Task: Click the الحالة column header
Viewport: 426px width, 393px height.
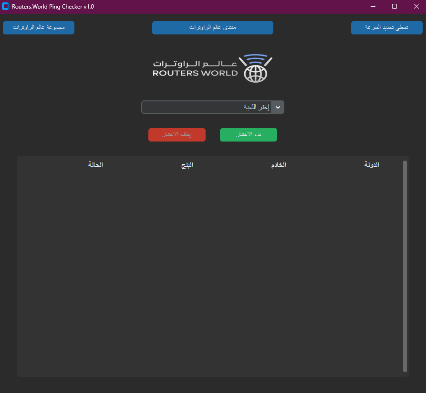Action: [x=95, y=164]
